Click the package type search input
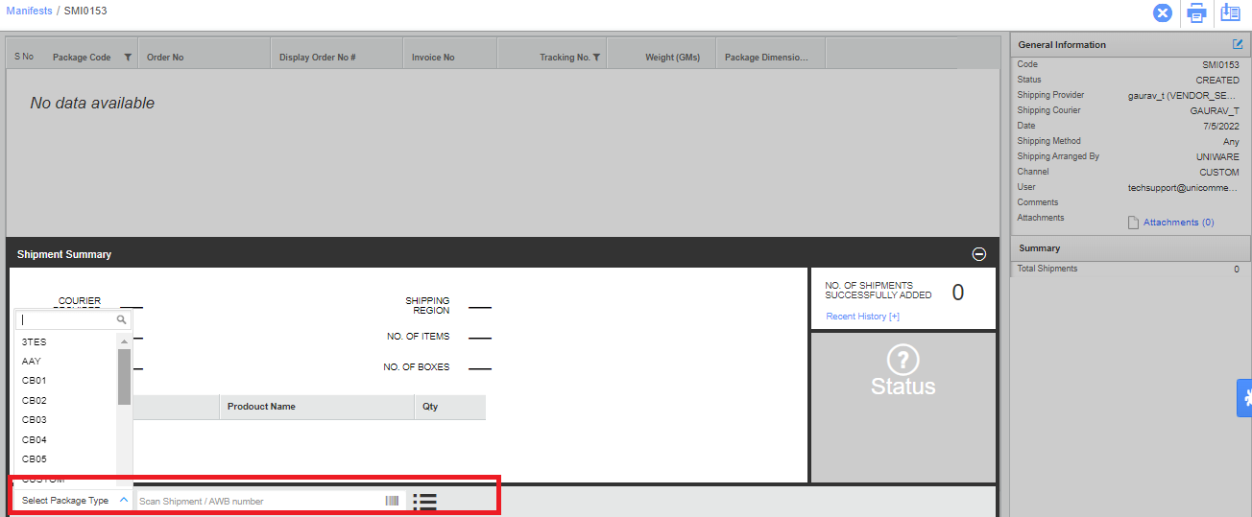The image size is (1252, 517). (74, 320)
